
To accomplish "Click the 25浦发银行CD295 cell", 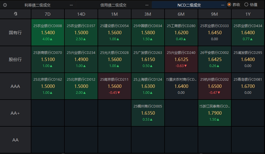I will point(248,59).
